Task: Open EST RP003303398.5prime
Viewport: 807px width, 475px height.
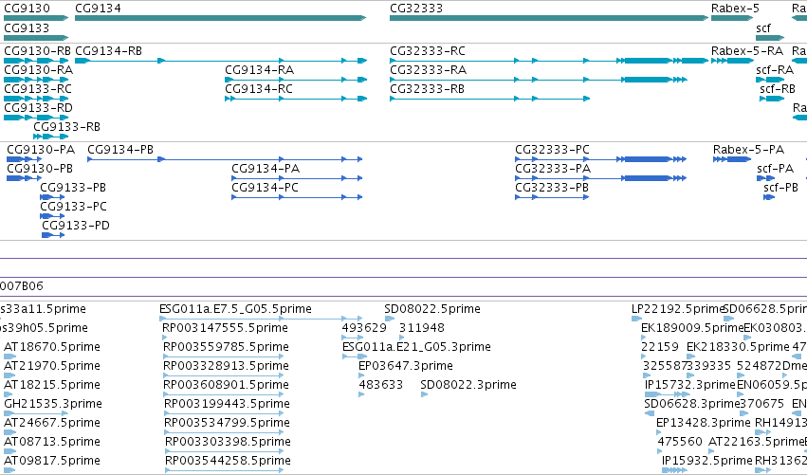Action: coord(228,442)
